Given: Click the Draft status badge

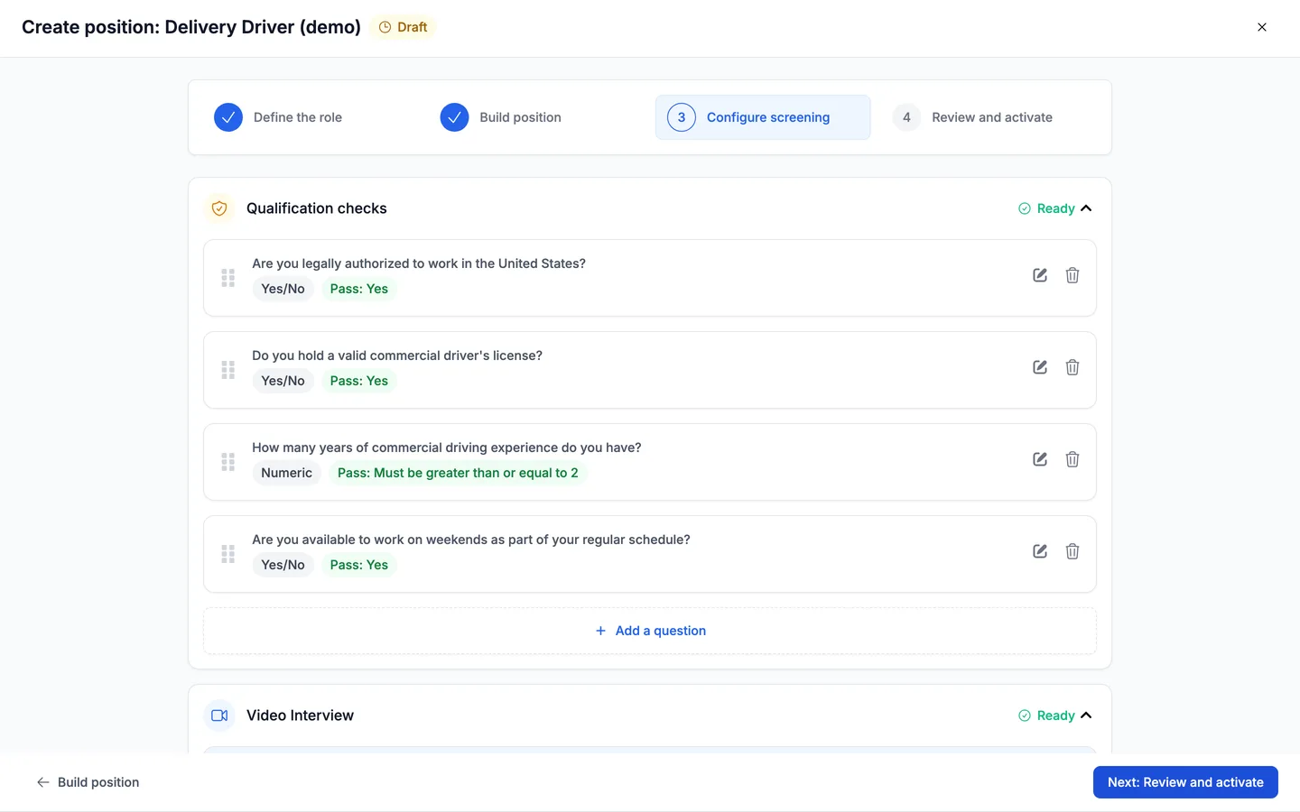Looking at the screenshot, I should 403,27.
